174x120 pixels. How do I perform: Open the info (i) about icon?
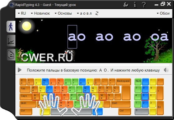tap(135, 5)
